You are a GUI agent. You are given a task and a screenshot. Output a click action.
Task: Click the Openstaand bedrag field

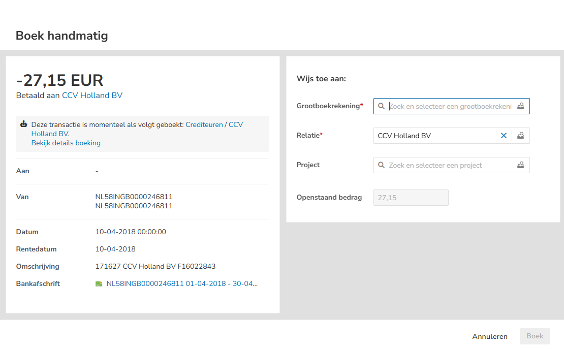[x=411, y=198]
